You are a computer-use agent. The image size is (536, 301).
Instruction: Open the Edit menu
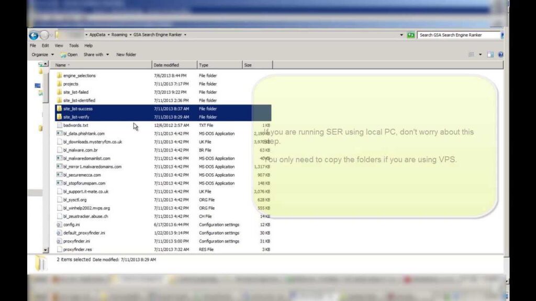click(x=45, y=45)
